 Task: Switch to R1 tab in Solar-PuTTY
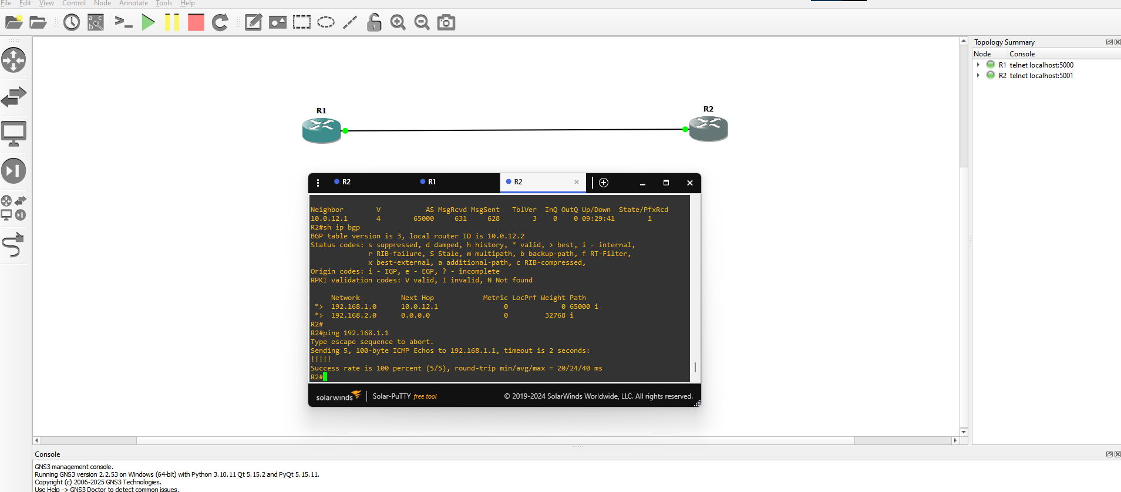[x=456, y=182]
